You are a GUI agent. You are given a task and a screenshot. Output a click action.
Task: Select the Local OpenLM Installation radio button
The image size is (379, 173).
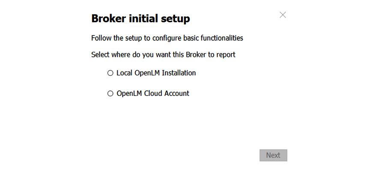click(x=110, y=73)
